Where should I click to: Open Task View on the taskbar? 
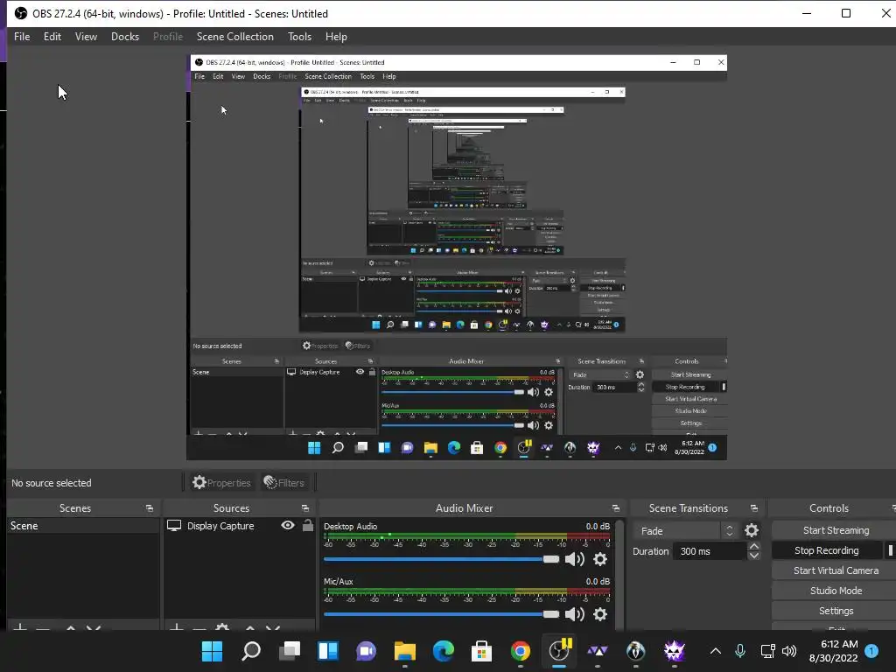pyautogui.click(x=290, y=651)
